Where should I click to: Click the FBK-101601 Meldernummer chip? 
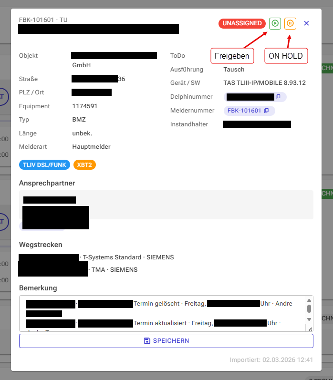pos(249,111)
